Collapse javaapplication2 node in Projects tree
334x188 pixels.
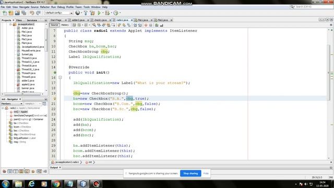point(10,25)
